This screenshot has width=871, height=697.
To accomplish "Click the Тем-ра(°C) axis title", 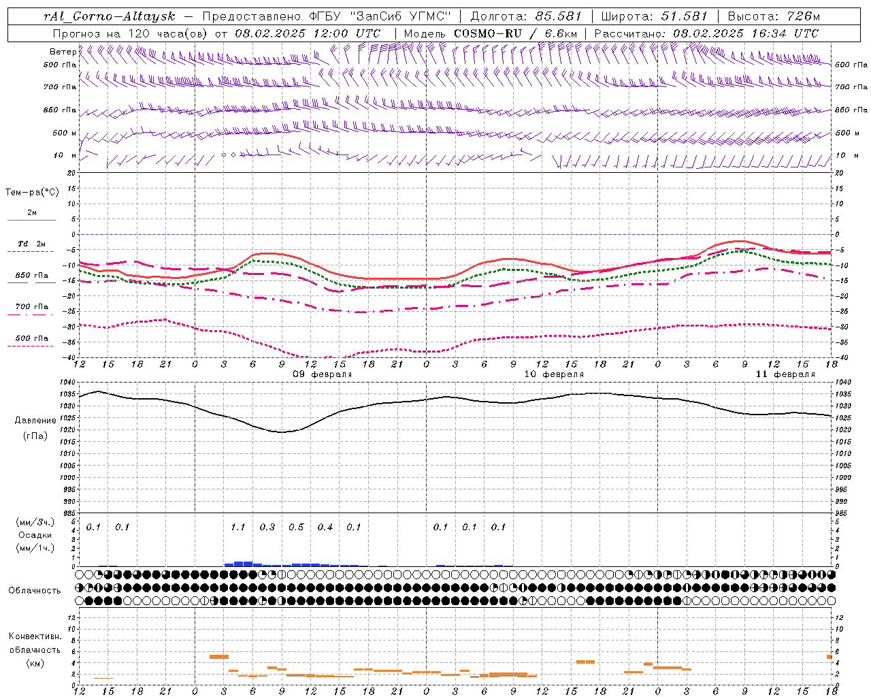I will [32, 193].
